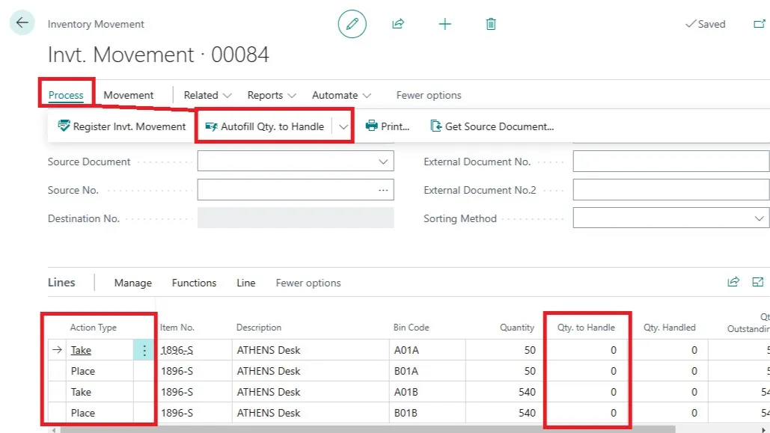Open row options for first Take line
Screen dimensions: 770x433
[x=144, y=350]
